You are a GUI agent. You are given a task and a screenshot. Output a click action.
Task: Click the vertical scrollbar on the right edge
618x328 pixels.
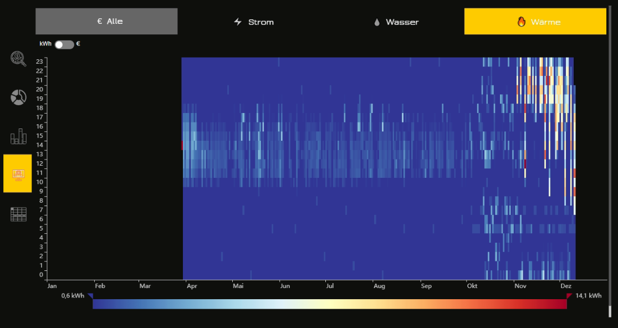[x=610, y=161]
